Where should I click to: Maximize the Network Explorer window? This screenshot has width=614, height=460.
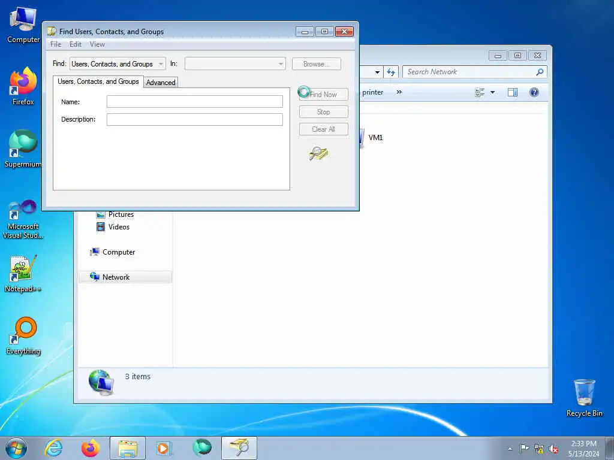[517, 56]
